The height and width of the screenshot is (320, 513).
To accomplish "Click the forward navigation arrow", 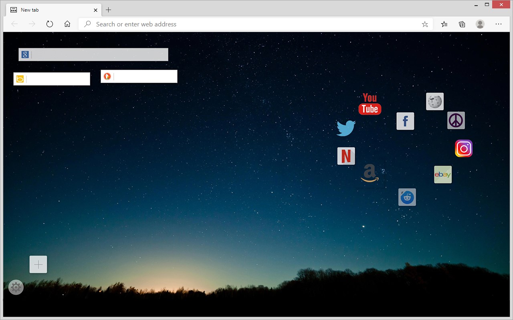I will 32,24.
